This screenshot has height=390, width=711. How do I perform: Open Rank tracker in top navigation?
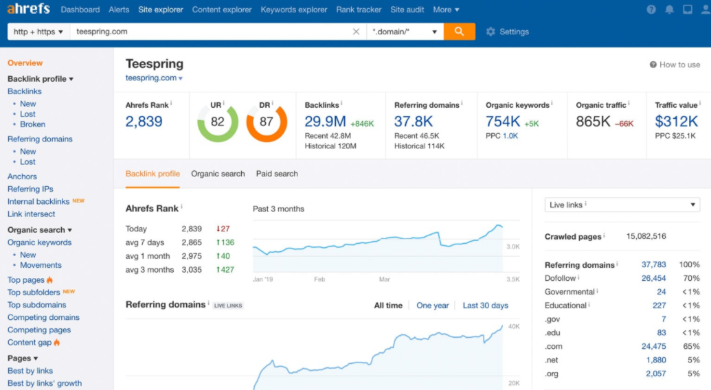coord(359,10)
